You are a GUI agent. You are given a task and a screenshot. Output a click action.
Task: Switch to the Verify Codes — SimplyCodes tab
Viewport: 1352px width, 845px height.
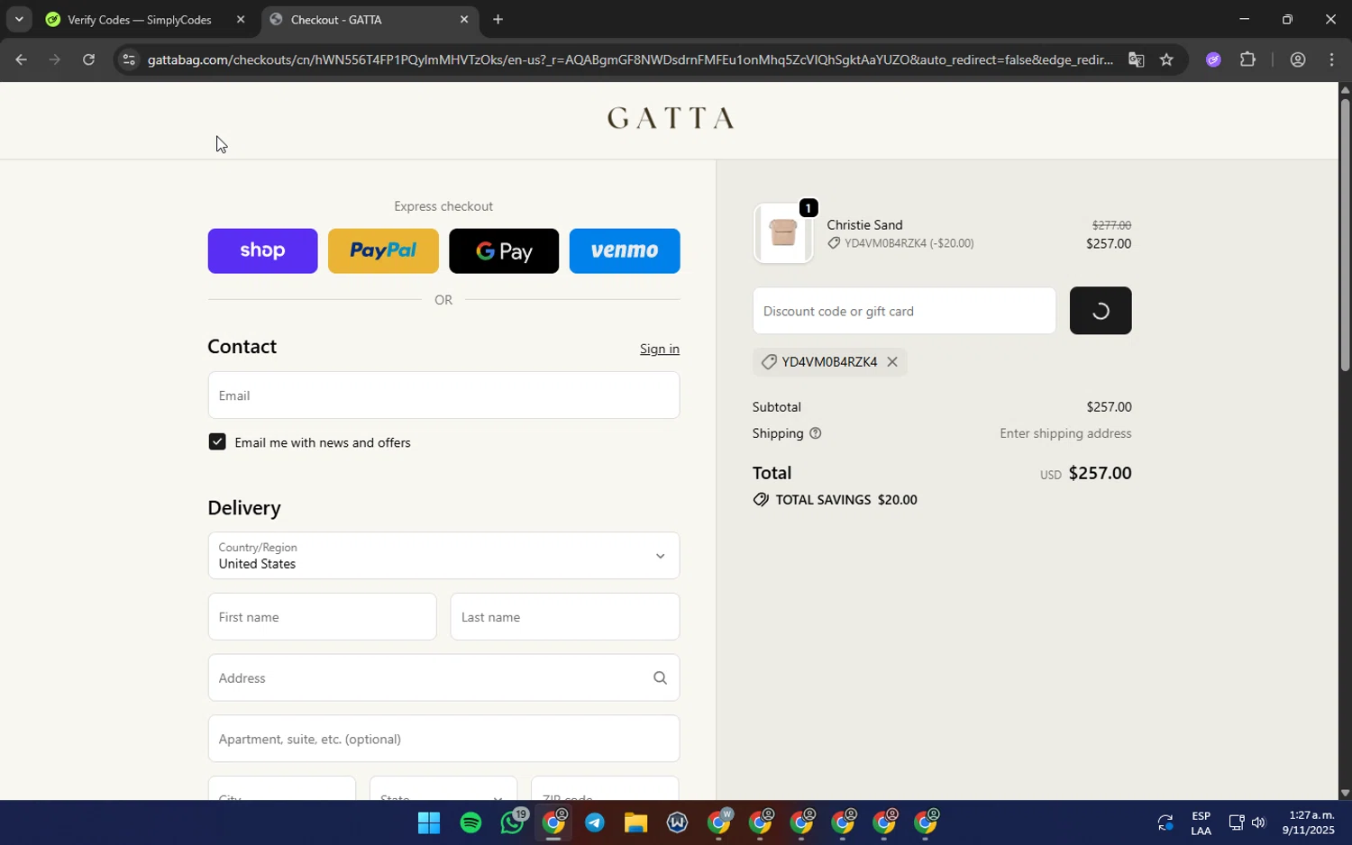(140, 20)
